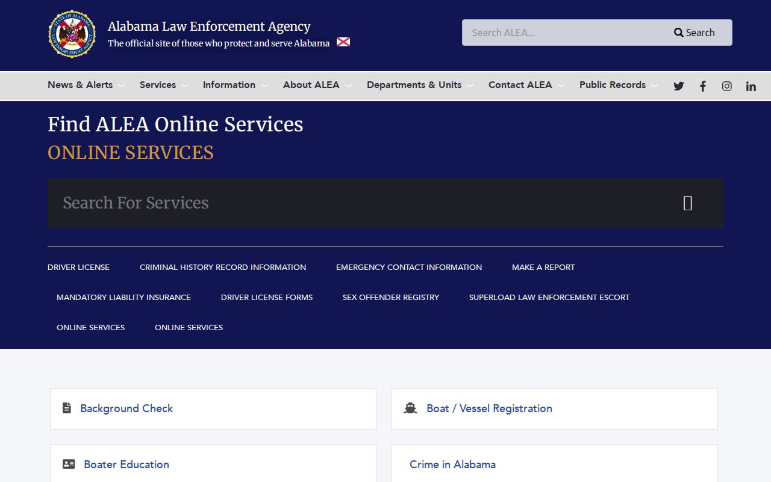Screen dimensions: 771x482
Task: Select the Make a Report filter
Action: (543, 267)
